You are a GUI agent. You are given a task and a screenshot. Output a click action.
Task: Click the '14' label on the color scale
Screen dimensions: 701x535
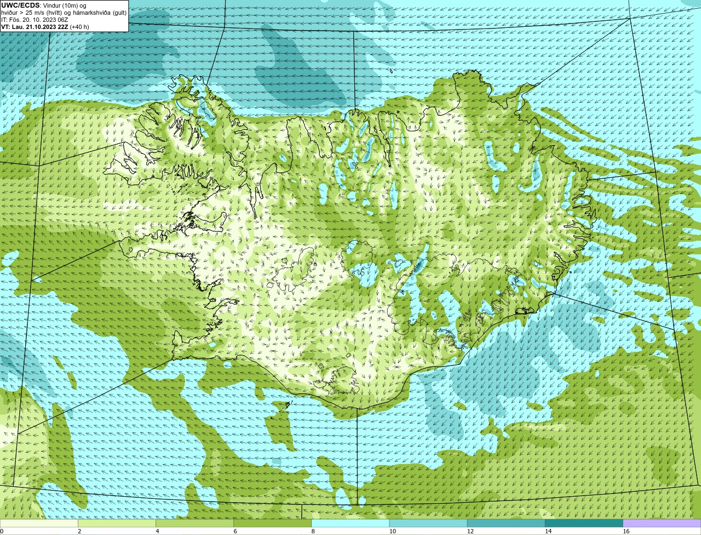[548, 531]
